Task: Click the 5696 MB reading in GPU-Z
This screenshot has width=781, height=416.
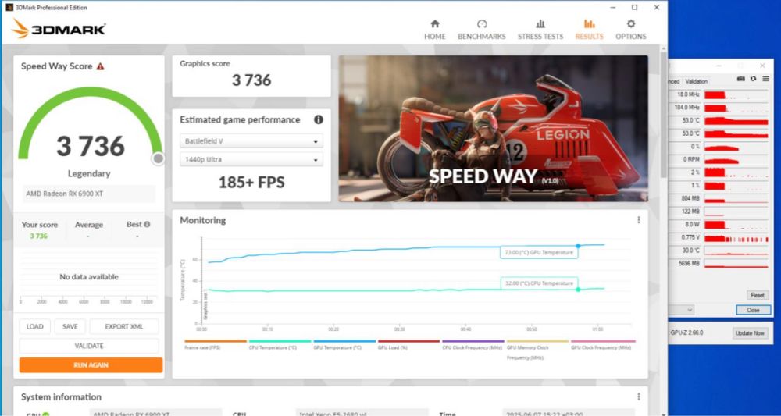Action: coord(690,263)
